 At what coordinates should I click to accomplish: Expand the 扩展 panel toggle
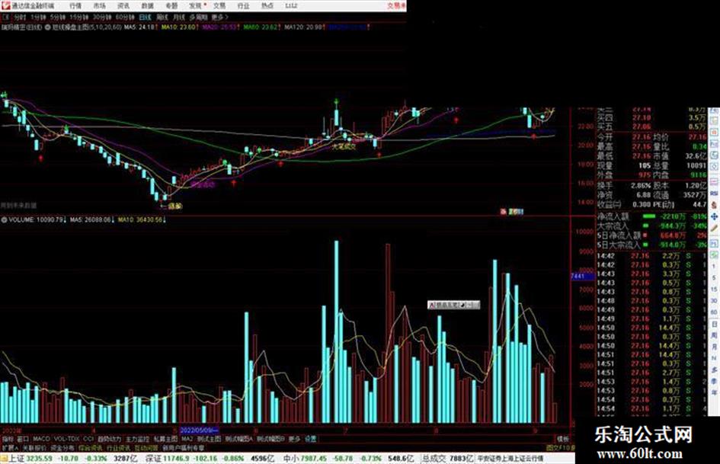pos(10,447)
